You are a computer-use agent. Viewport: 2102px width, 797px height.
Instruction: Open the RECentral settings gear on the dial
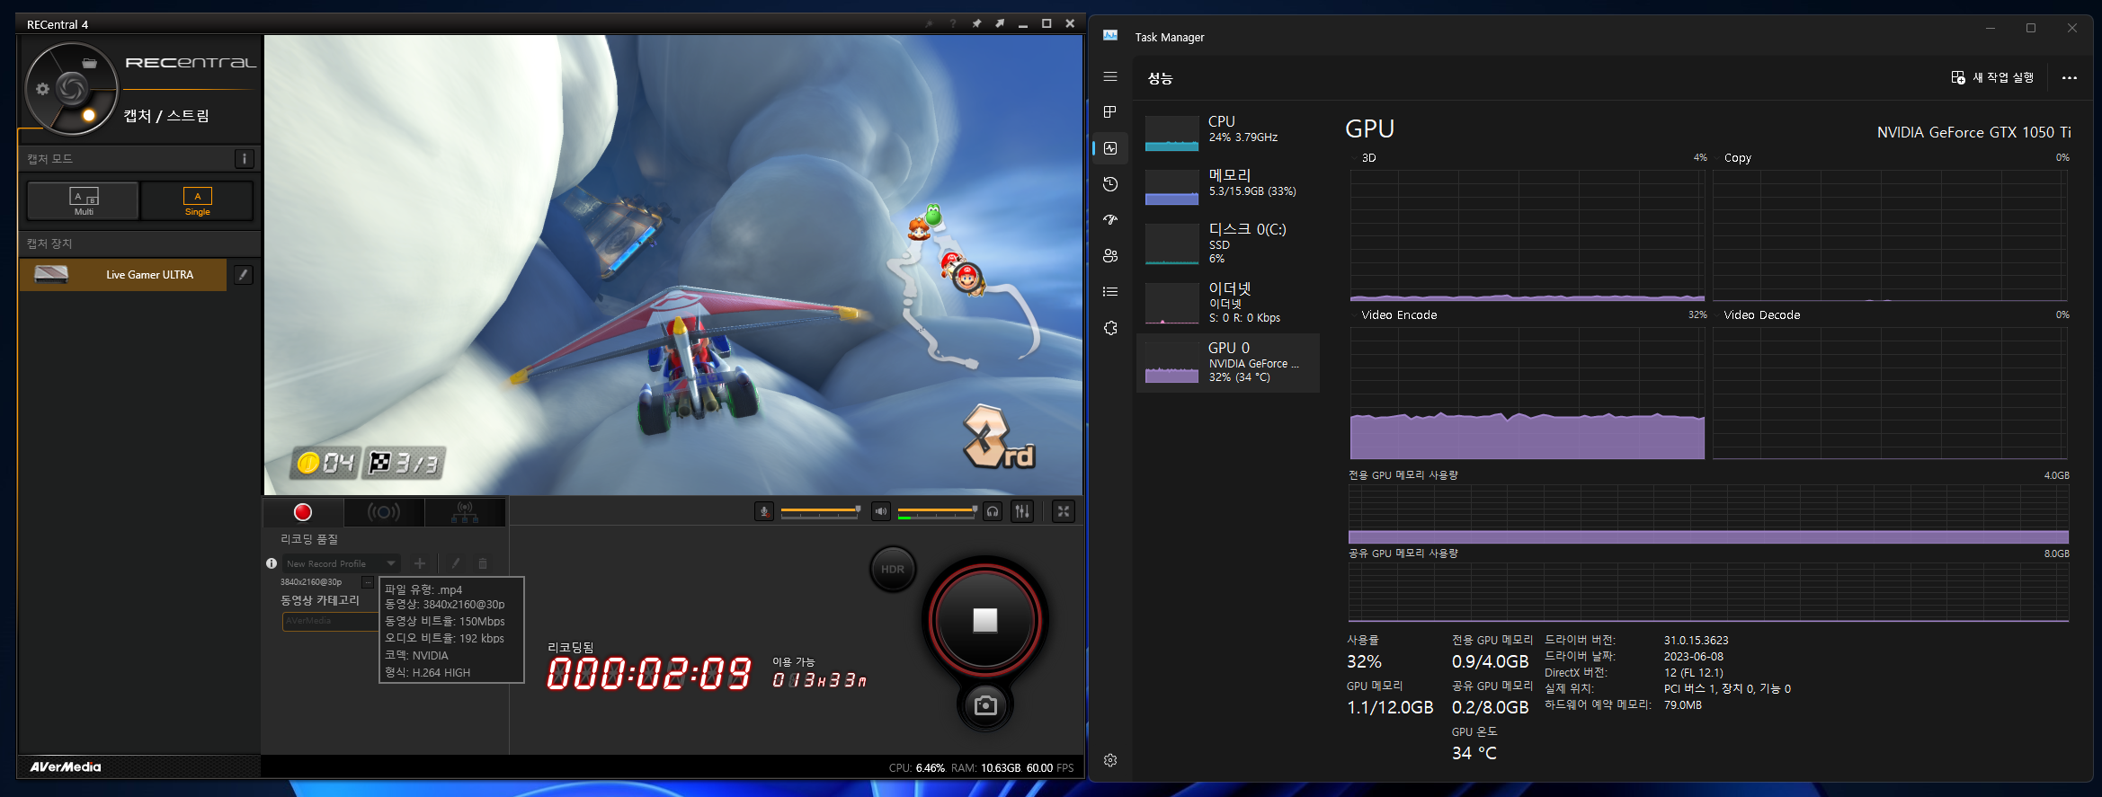point(42,89)
